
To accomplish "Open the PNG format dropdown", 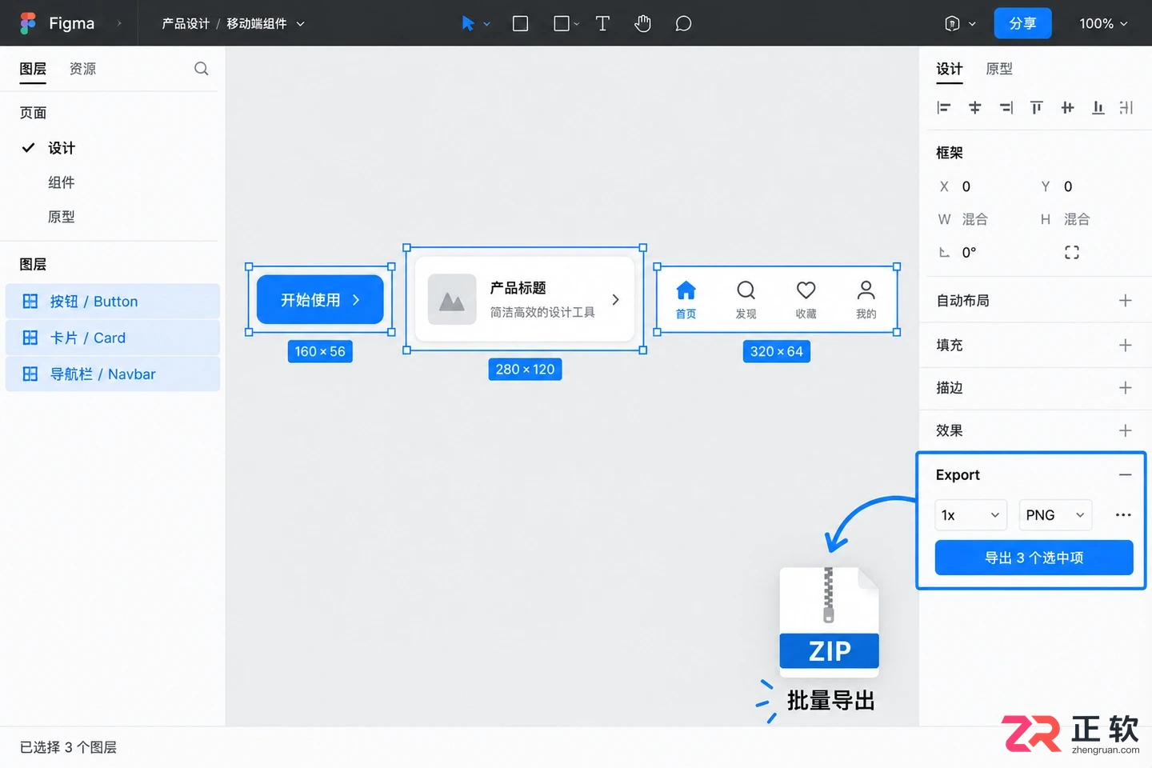I will click(x=1055, y=515).
